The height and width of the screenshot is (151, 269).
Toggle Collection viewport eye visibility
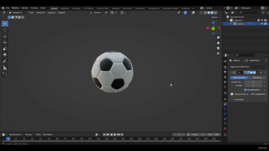pyautogui.click(x=262, y=20)
